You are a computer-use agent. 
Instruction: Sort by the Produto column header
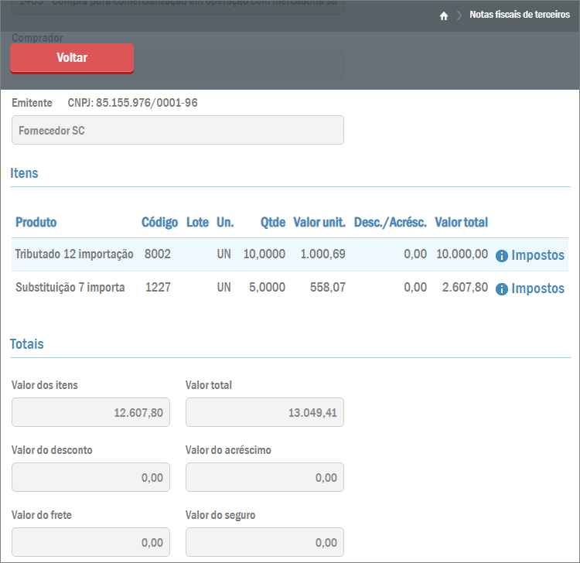tap(36, 223)
